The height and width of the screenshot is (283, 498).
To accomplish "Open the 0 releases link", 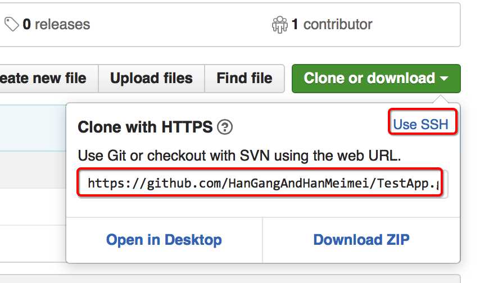I will (x=55, y=25).
